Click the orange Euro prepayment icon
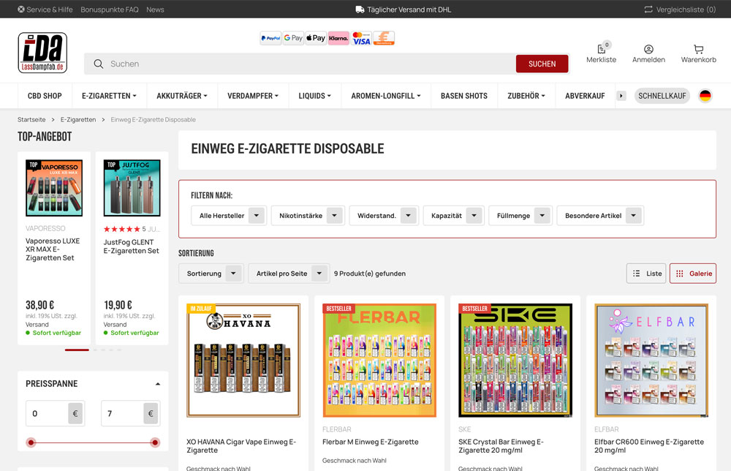Viewport: 731px width, 471px height. [384, 38]
